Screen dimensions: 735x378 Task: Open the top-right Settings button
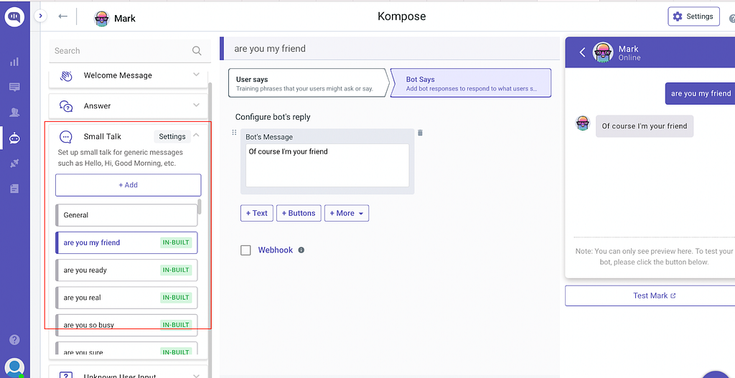click(x=693, y=16)
